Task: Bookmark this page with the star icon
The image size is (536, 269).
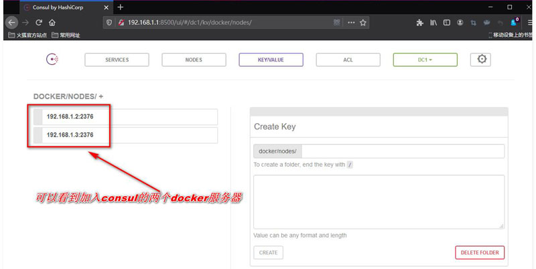Action: [x=363, y=23]
